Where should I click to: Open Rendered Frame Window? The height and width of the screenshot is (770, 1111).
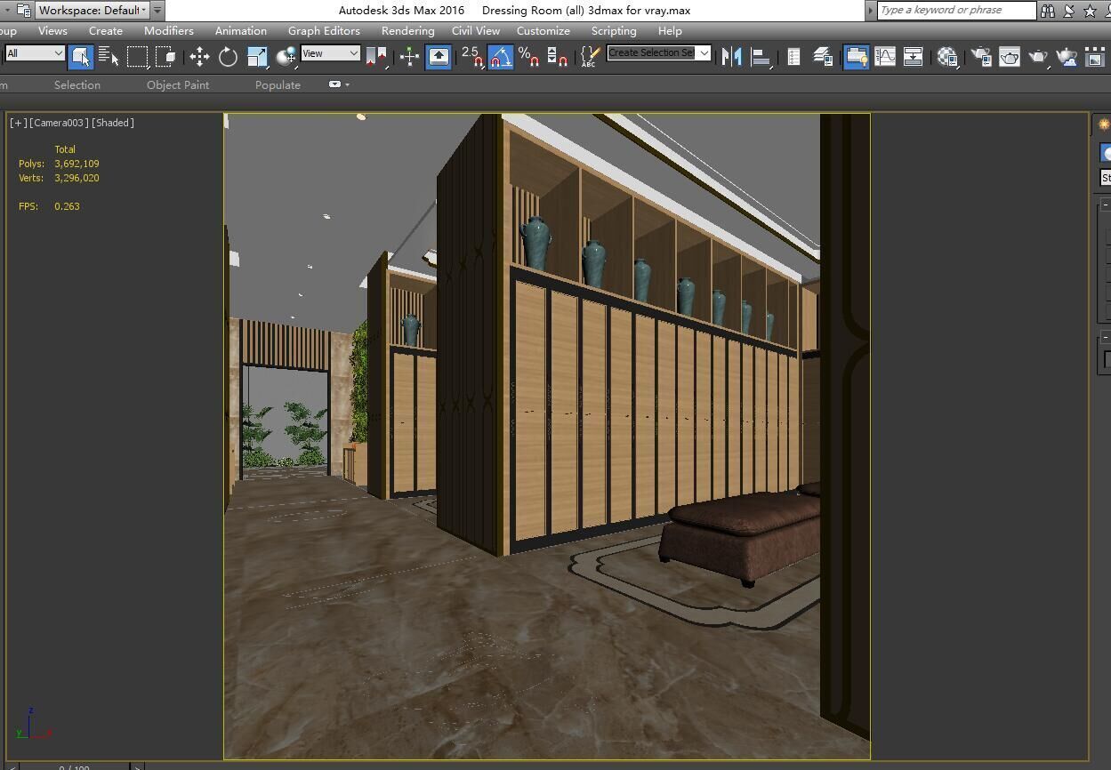[1010, 57]
